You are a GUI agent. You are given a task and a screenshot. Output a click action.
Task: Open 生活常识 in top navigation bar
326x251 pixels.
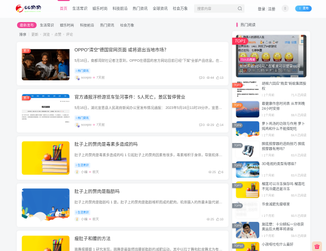80,9
